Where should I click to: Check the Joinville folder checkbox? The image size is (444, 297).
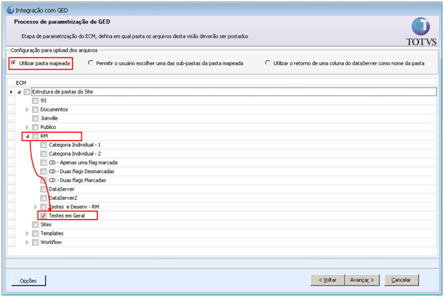tap(35, 118)
